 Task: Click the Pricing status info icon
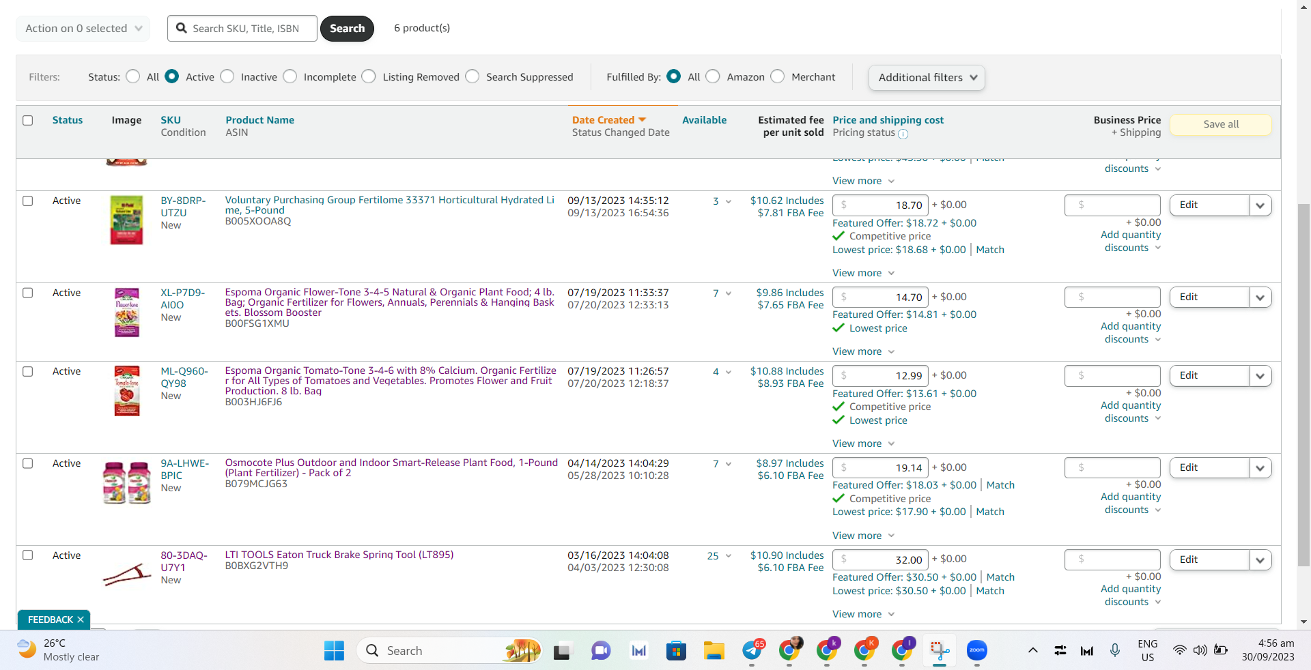click(903, 134)
